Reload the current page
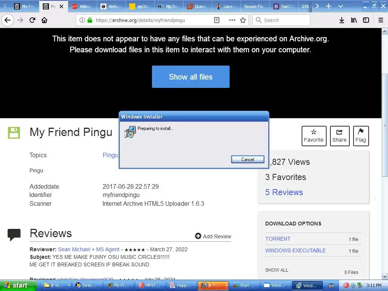This screenshot has width=388, height=291. click(32, 20)
